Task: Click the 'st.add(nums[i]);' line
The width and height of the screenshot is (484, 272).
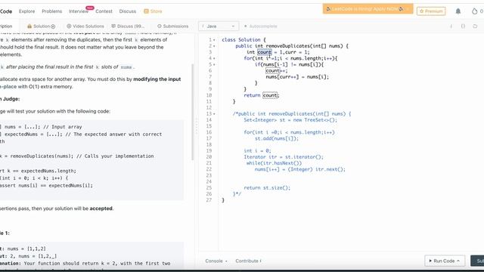Action: click(x=277, y=138)
